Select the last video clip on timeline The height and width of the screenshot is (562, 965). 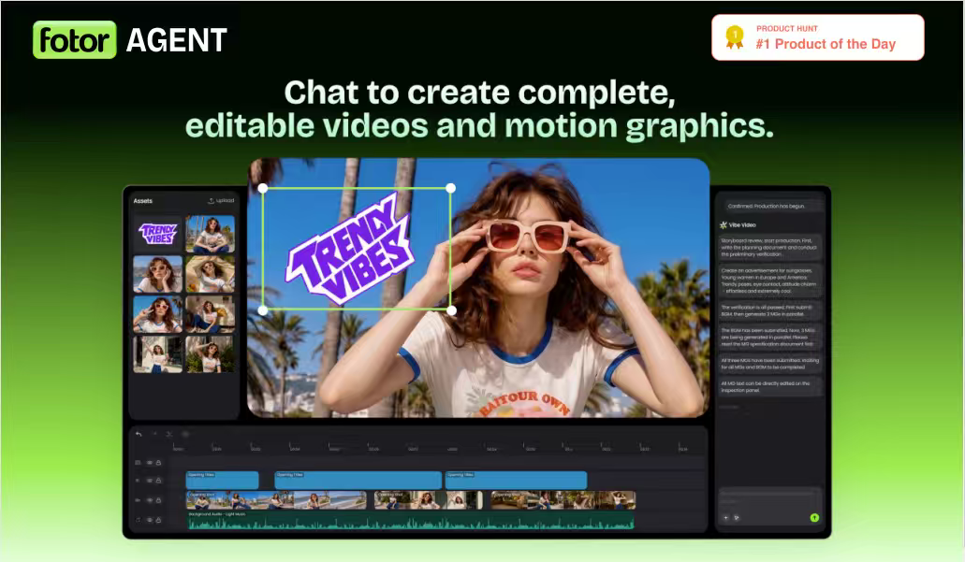[563, 500]
